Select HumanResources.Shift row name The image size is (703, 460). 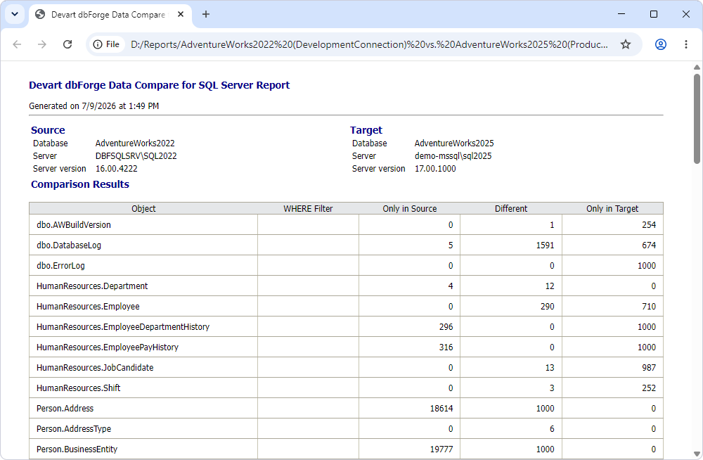[79, 388]
